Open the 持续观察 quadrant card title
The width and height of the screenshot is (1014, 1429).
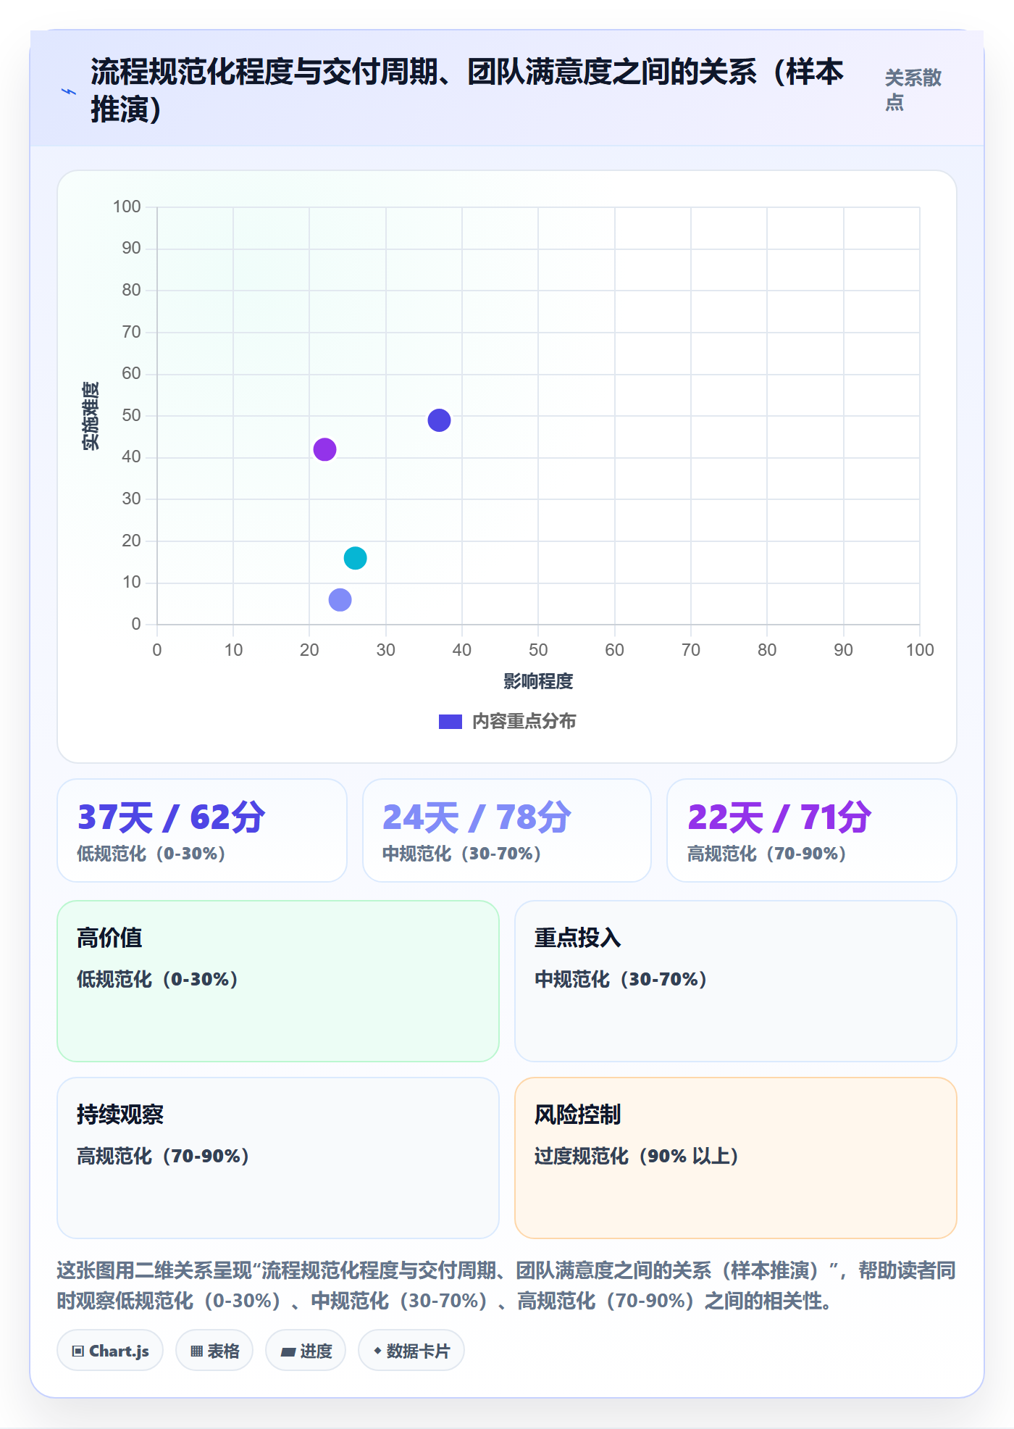pyautogui.click(x=120, y=1115)
